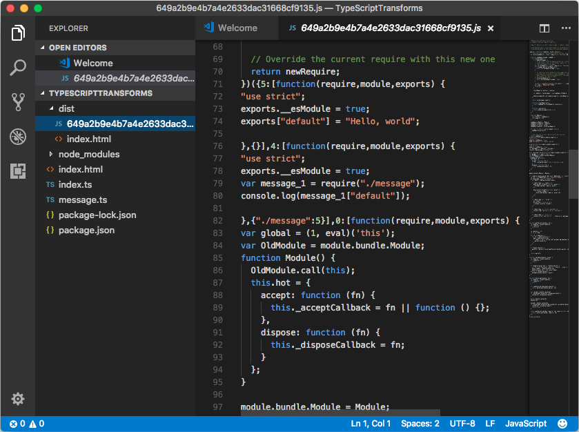Image resolution: width=579 pixels, height=432 pixels.
Task: Open Welcome from Open Editors list
Action: tap(115, 63)
